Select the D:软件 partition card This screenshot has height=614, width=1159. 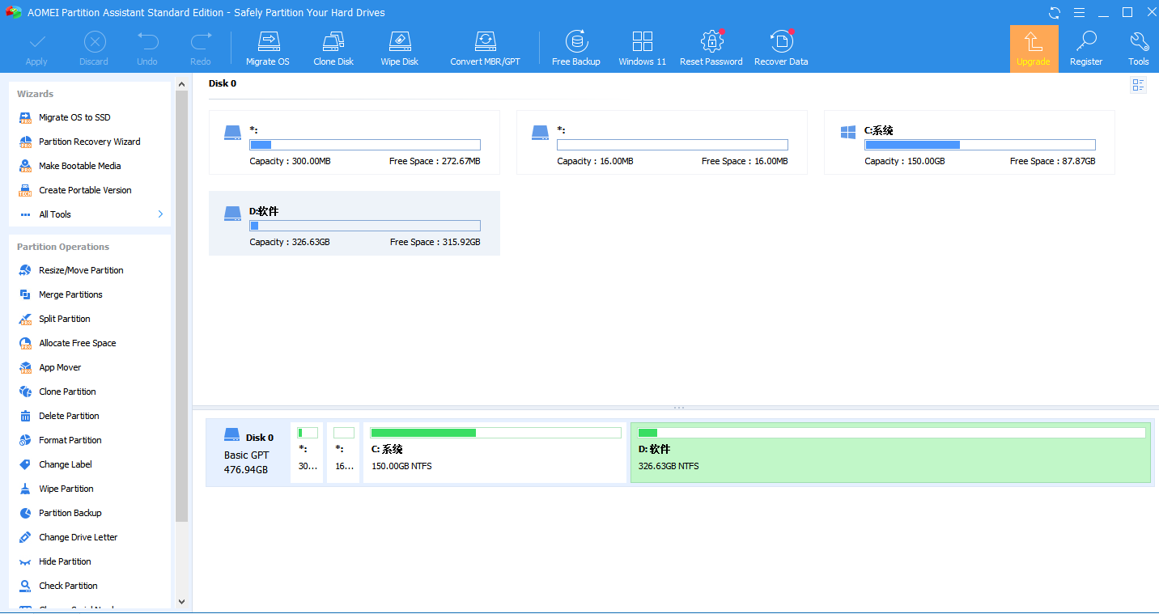click(354, 223)
